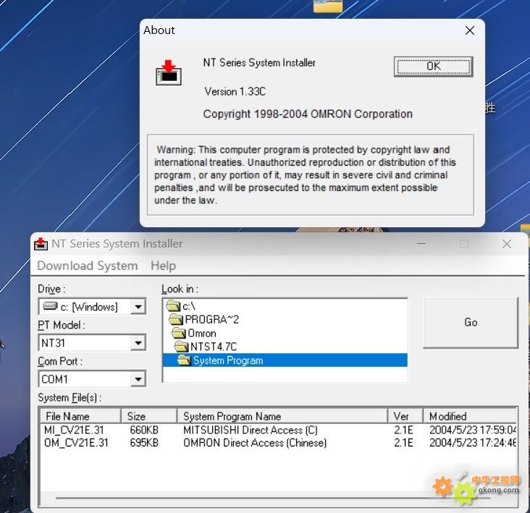Open the Download System menu

point(87,266)
